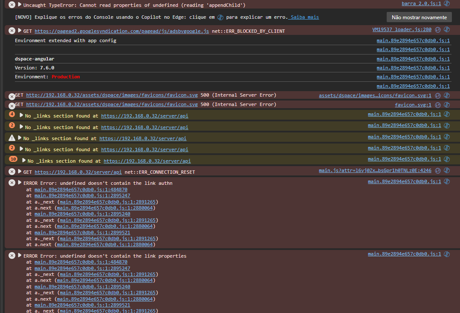Click Copilot explain icon on Uncaught TypeError row
Viewport: 460px width, 313px height.
(x=447, y=3)
